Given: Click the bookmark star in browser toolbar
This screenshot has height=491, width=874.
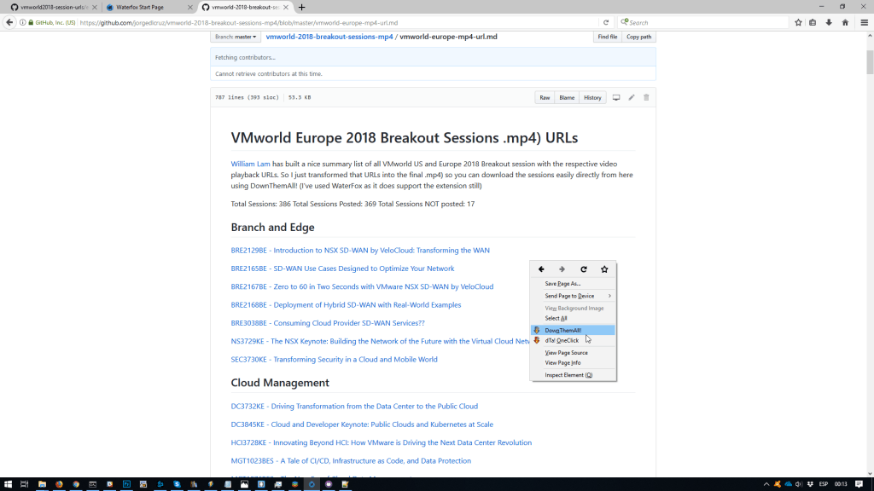Looking at the screenshot, I should pos(798,22).
